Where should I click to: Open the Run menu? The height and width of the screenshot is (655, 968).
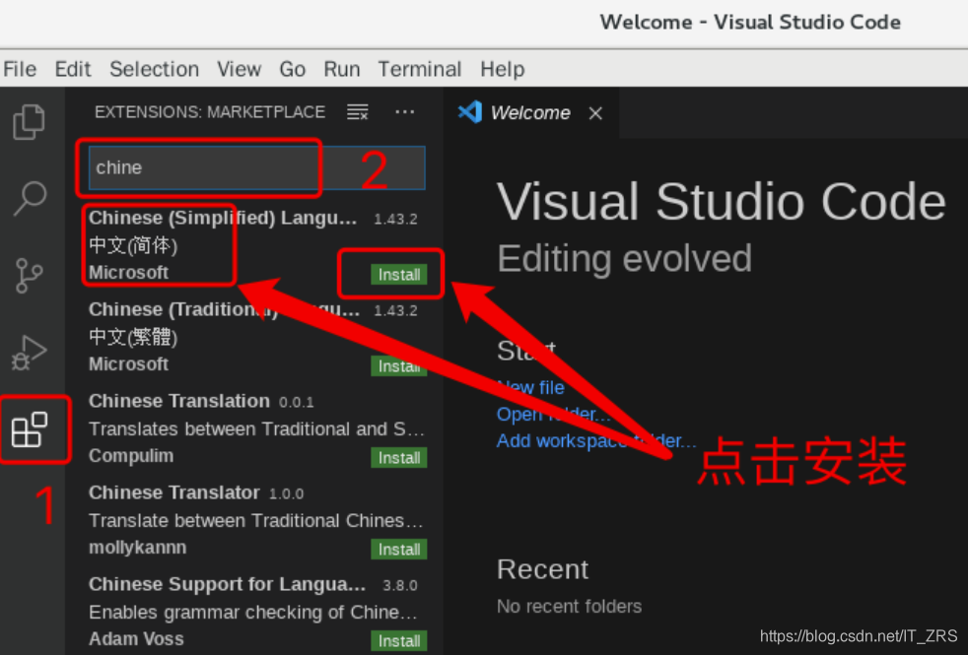[x=342, y=69]
